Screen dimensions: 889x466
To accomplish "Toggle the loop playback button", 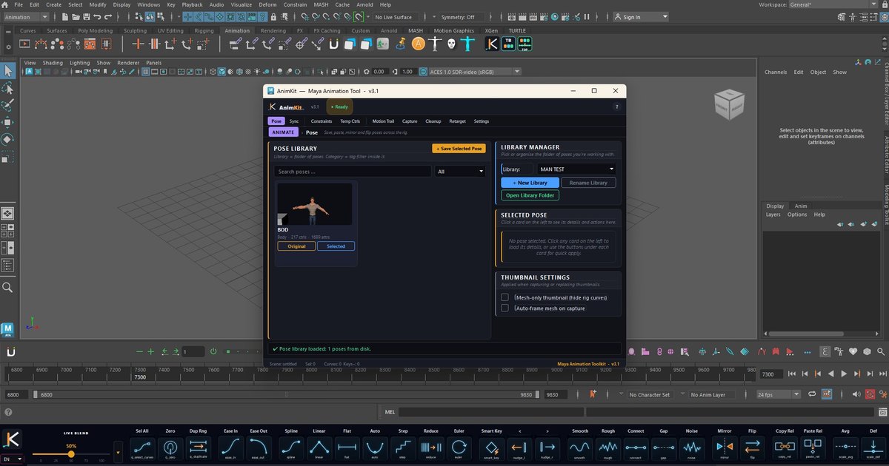I will pos(813,395).
